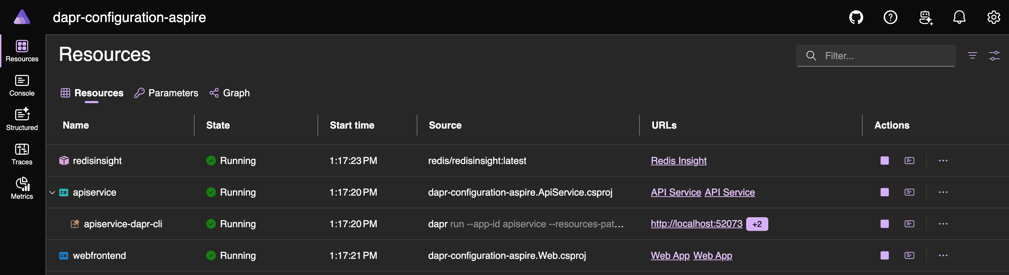Switch to the Parameters tab

pos(166,93)
